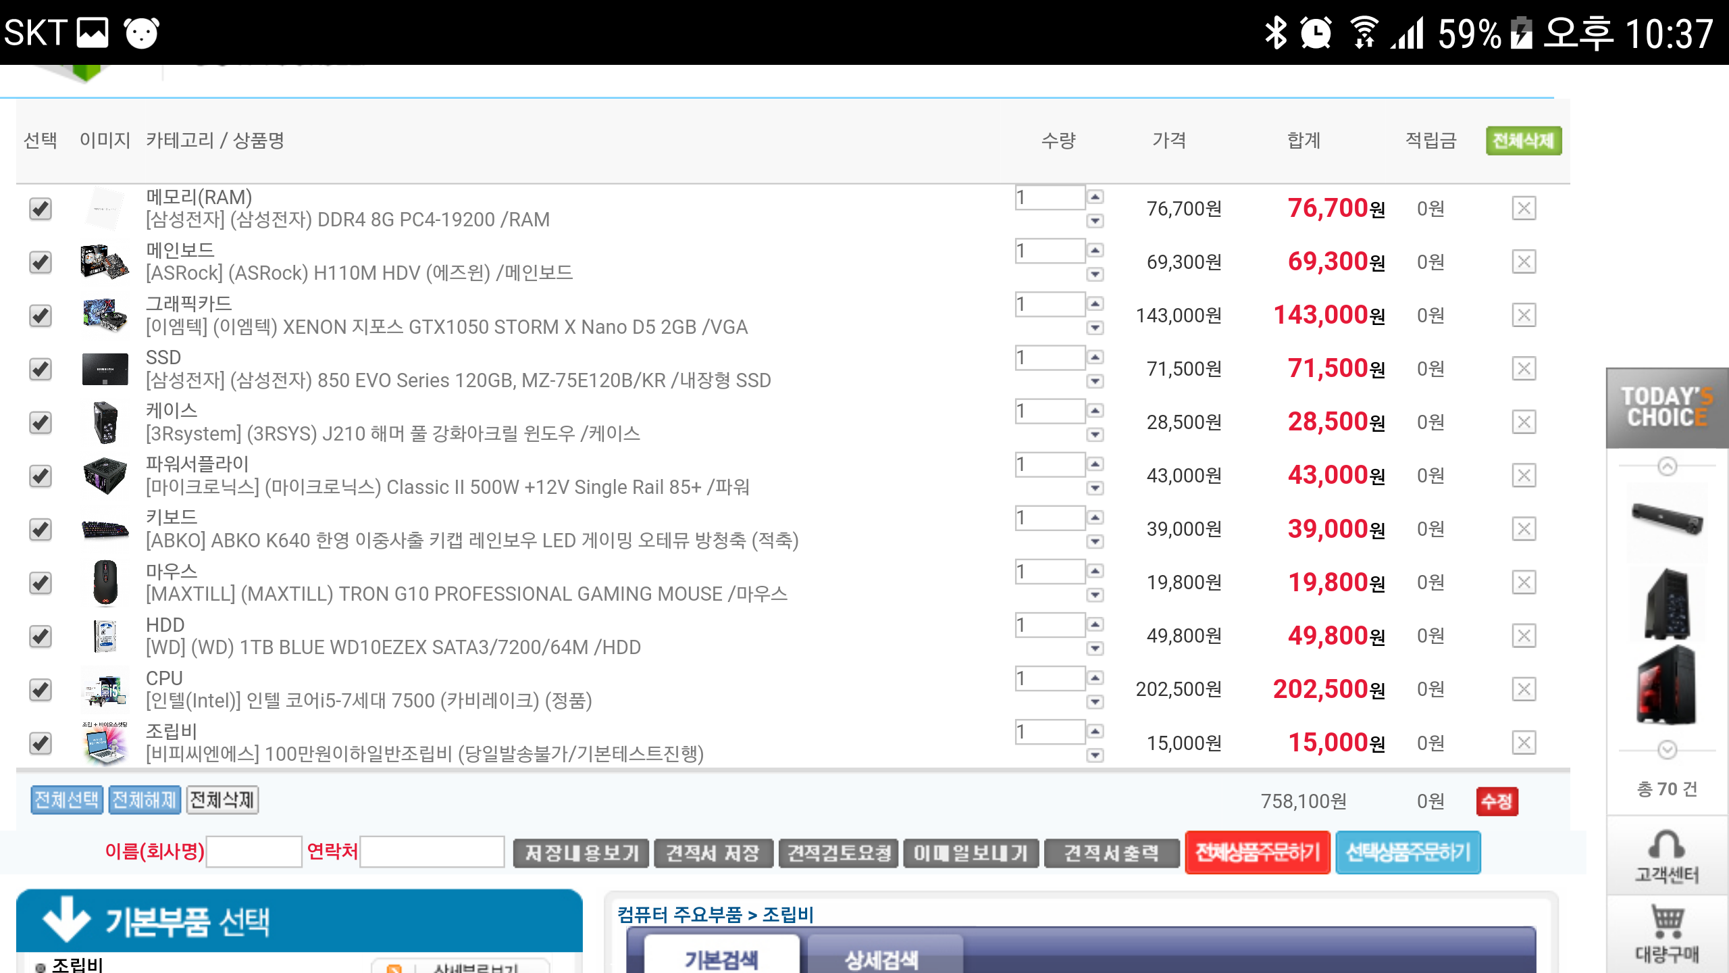This screenshot has height=973, width=1729.
Task: Uncheck the 메모리(RAM) selection checkbox
Action: click(x=41, y=208)
